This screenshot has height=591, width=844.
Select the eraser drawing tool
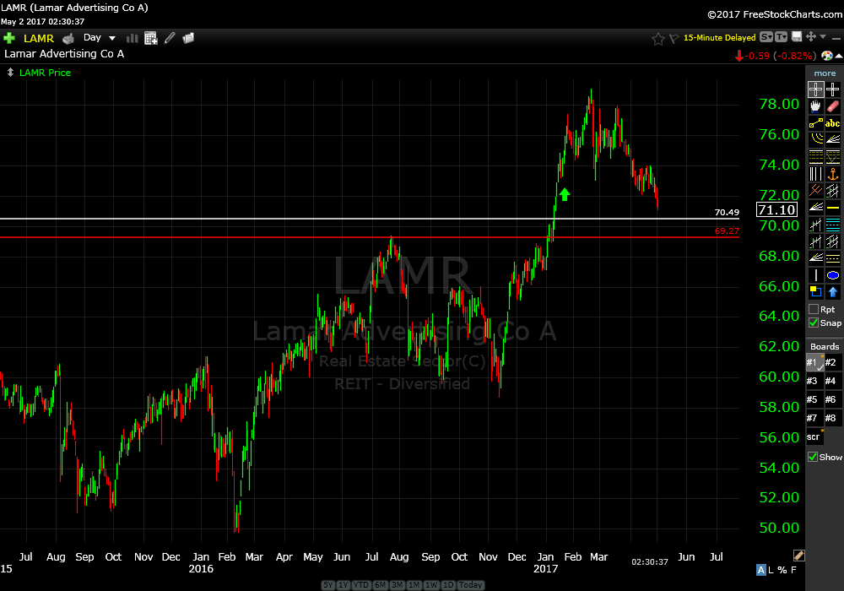tap(833, 106)
